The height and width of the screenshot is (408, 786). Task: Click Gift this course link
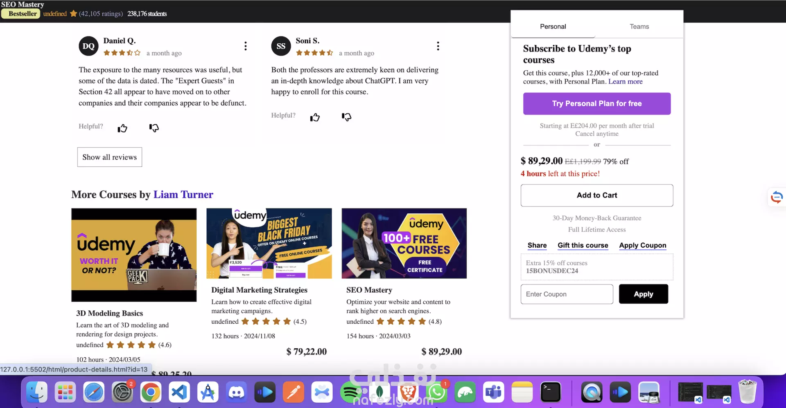[x=583, y=245]
